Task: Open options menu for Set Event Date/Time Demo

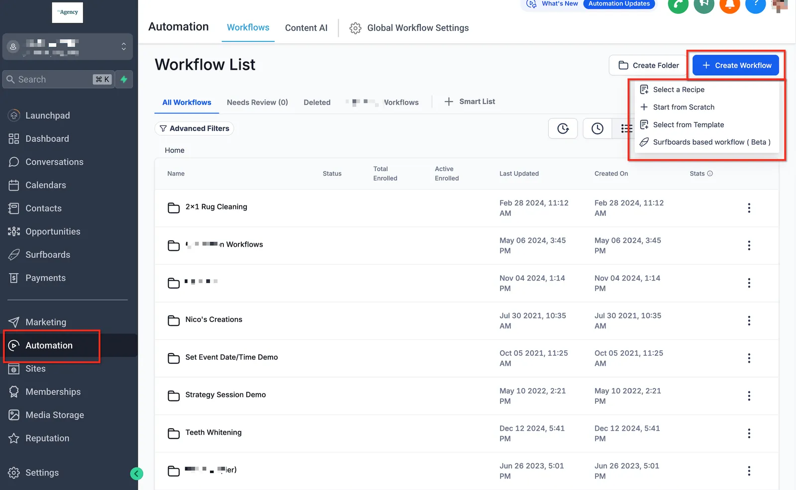Action: [x=749, y=358]
